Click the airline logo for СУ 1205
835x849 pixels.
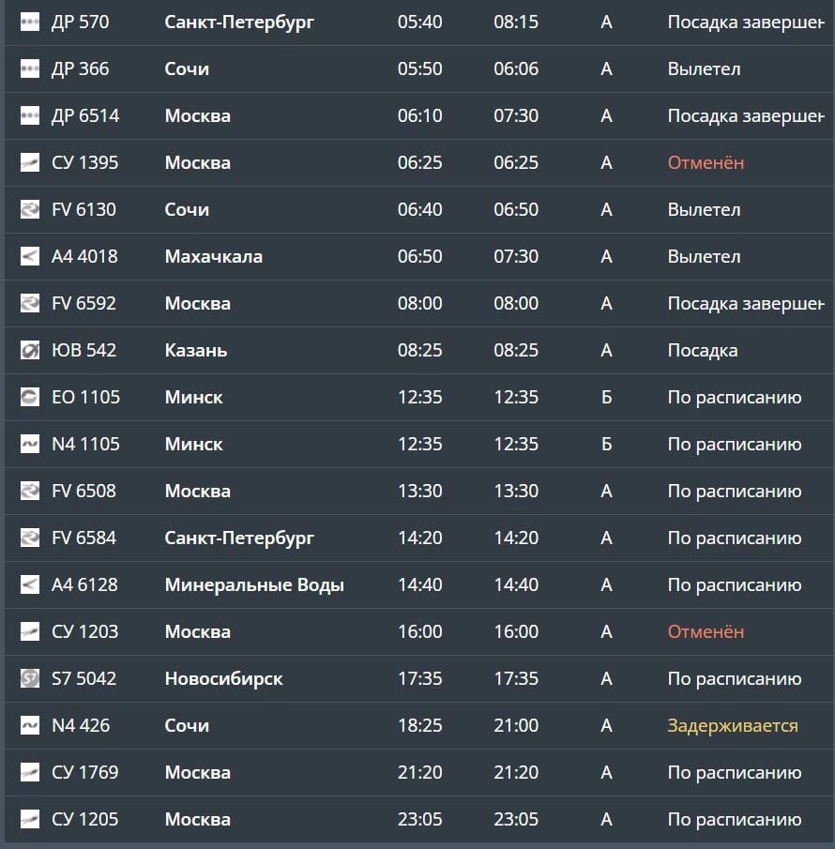click(29, 819)
